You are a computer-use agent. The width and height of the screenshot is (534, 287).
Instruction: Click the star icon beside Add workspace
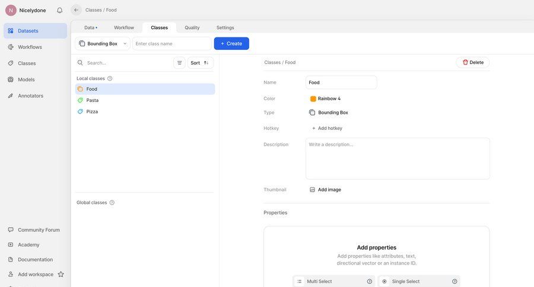[x=61, y=274]
